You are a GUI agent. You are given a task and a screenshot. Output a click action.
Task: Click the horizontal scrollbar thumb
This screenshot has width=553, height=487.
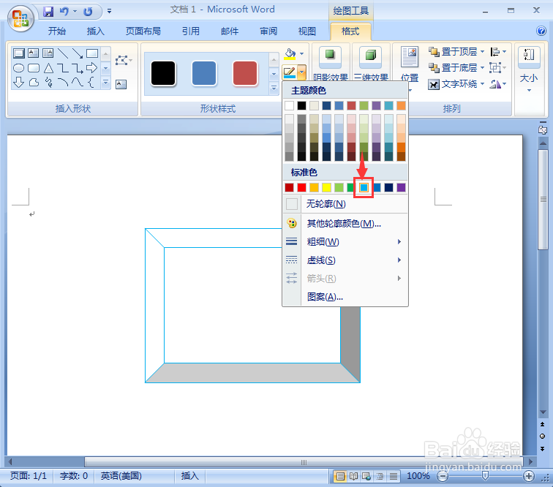tap(304, 462)
